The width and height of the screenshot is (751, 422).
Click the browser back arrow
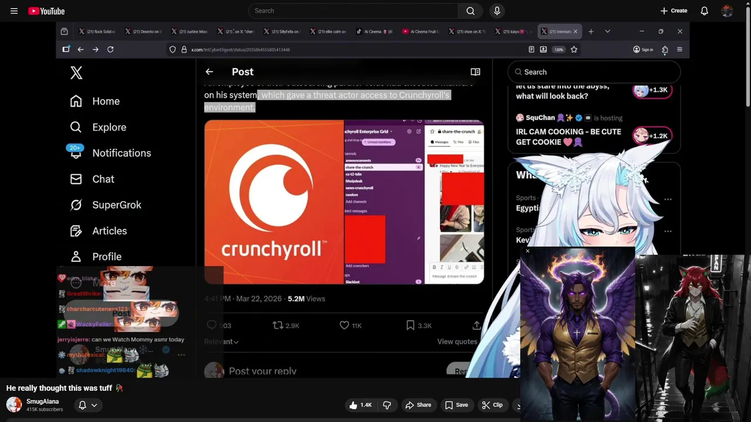tap(80, 50)
